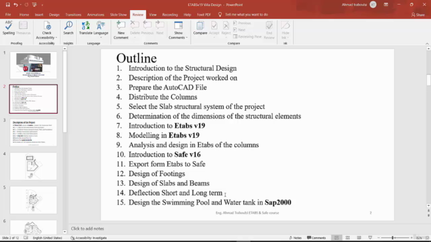Viewport: 431px width, 242px height.
Task: Click the Show Comments icon
Action: coord(178,26)
